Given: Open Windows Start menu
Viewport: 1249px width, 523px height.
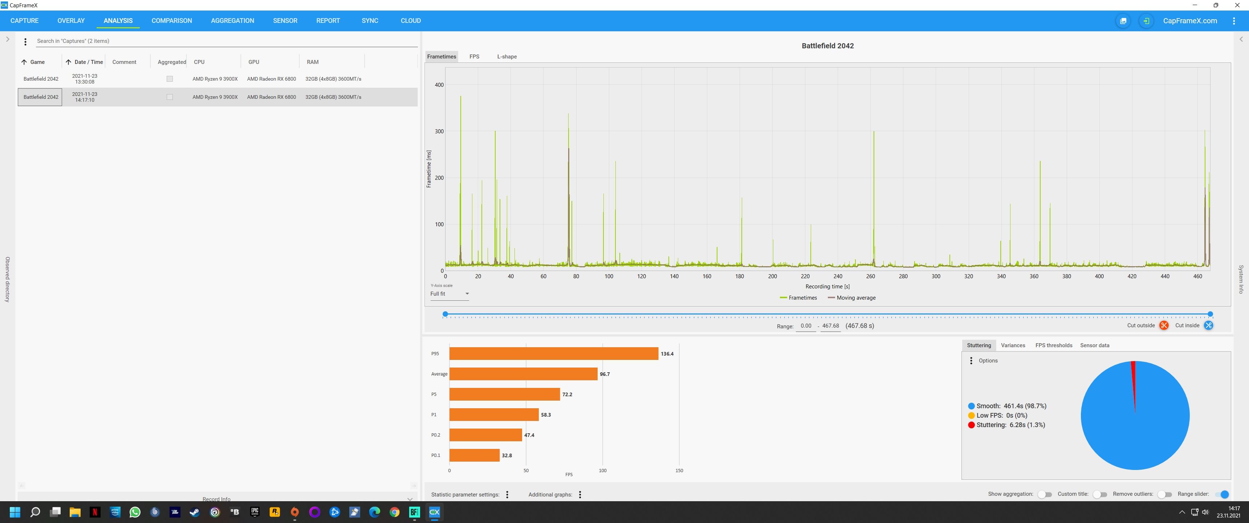Looking at the screenshot, I should [x=15, y=512].
